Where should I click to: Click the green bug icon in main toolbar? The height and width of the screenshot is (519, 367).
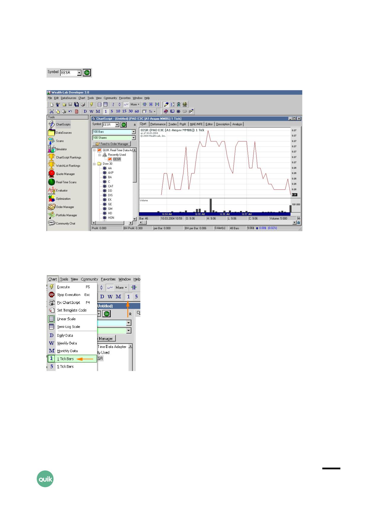[178, 104]
